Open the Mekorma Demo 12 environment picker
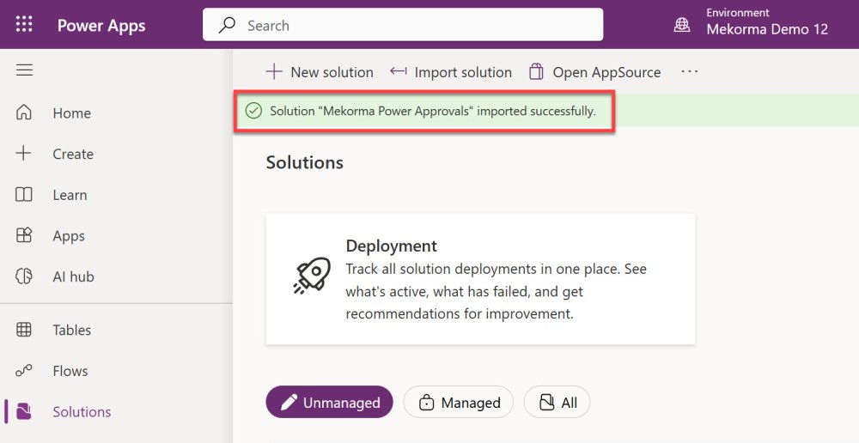 [766, 29]
